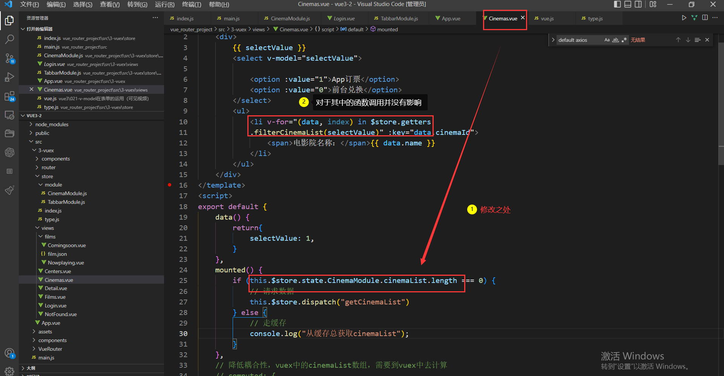
Task: Close the find widget
Action: click(x=707, y=40)
